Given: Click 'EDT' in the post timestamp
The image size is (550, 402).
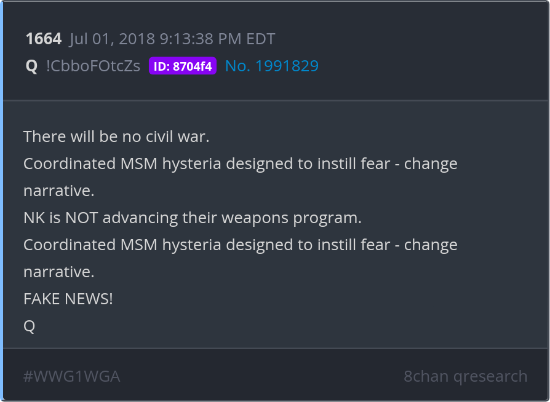Looking at the screenshot, I should click(x=261, y=39).
